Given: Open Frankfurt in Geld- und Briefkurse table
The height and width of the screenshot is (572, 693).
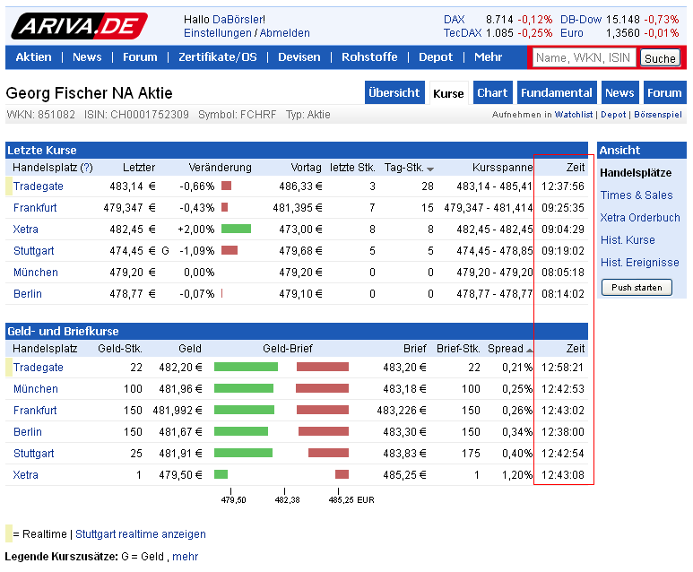Looking at the screenshot, I should pos(35,411).
